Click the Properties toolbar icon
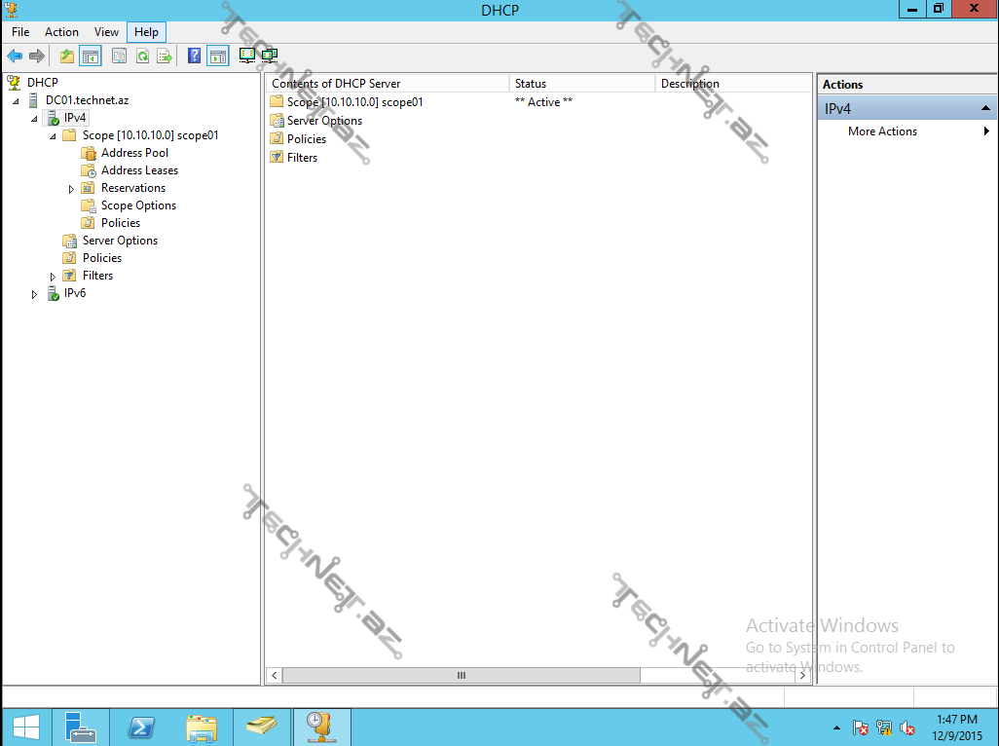Viewport: 999px width, 746px height. coord(120,56)
